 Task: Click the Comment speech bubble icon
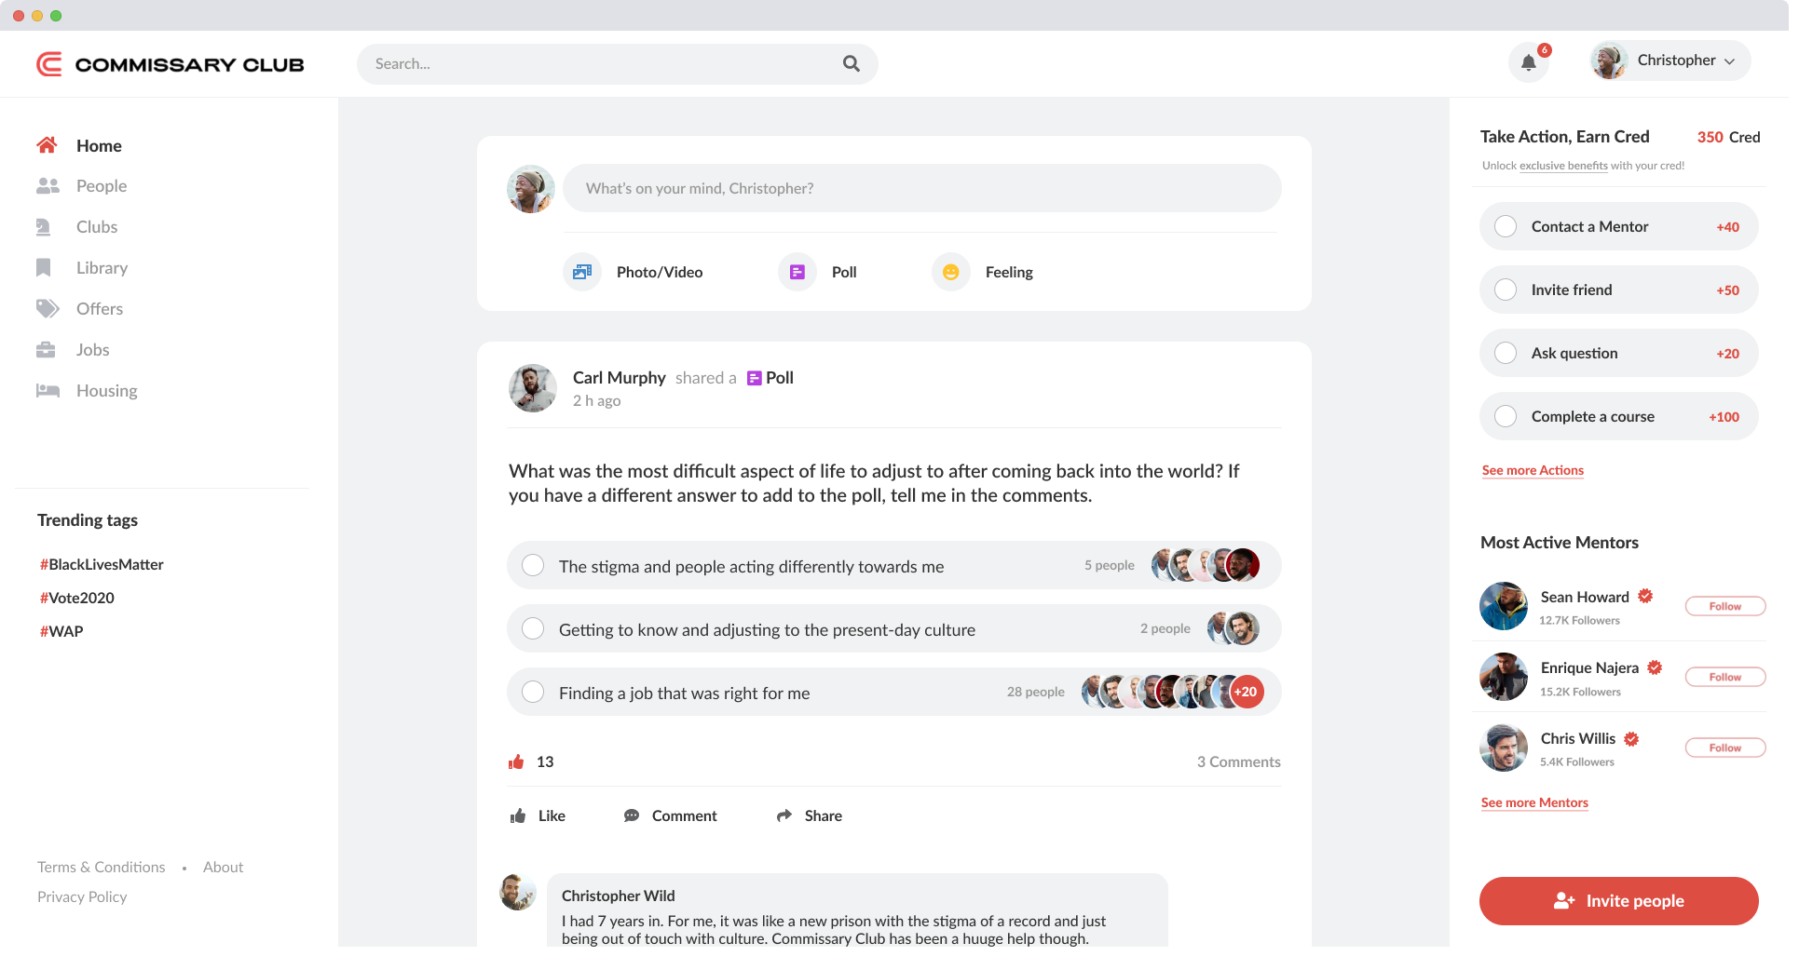632,815
